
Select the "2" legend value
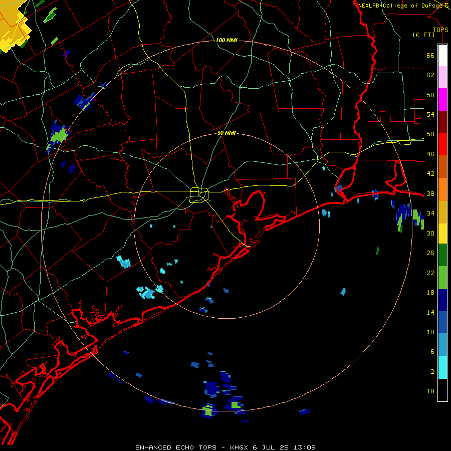tap(432, 372)
